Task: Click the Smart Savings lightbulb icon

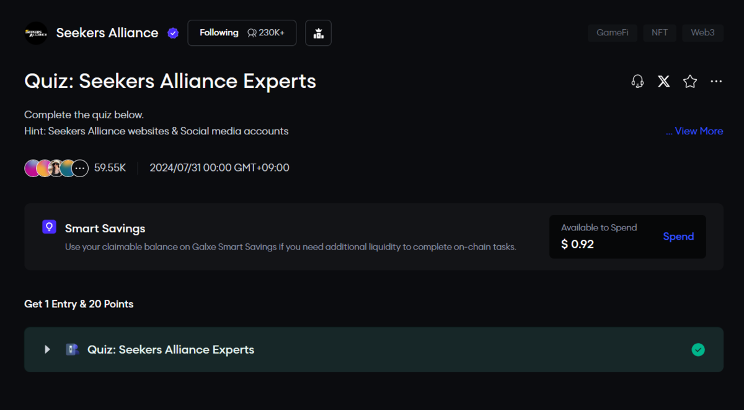Action: point(49,227)
